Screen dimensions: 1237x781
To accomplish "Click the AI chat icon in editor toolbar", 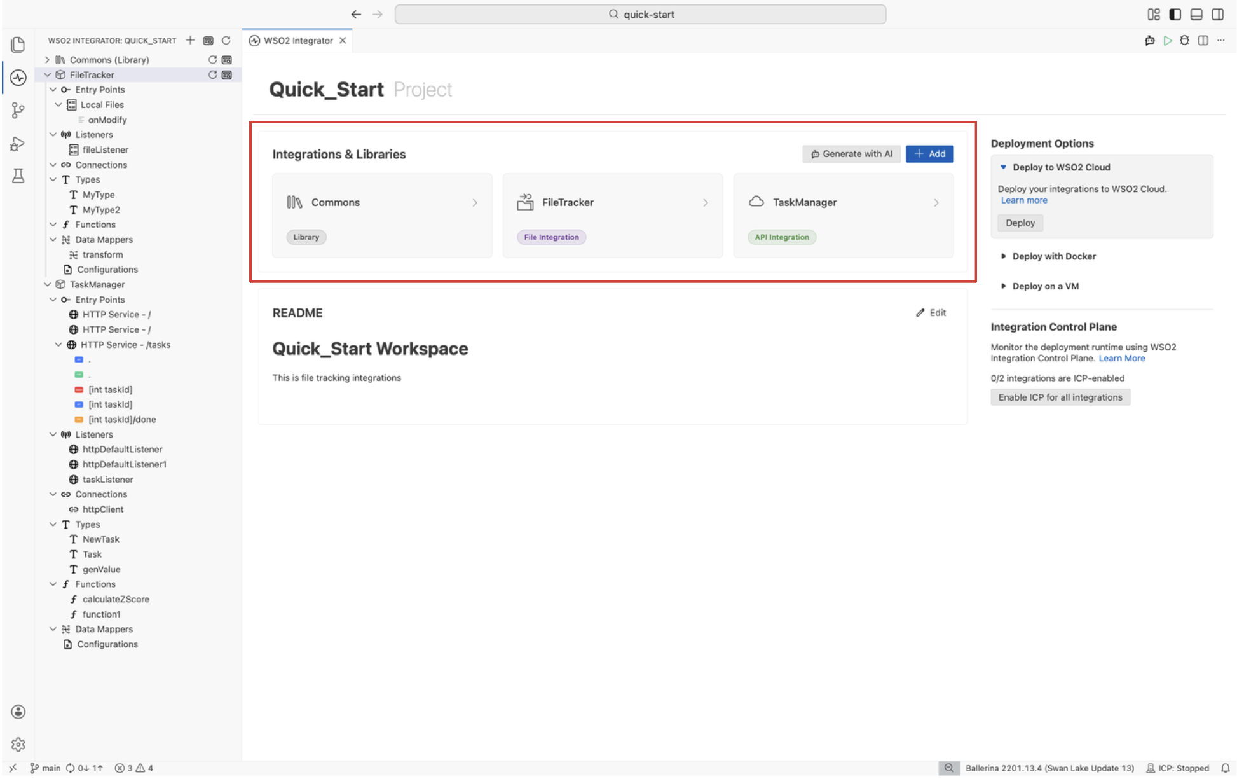I will [x=1150, y=40].
